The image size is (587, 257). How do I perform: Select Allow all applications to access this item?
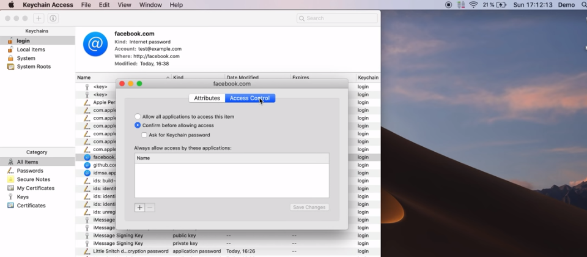click(138, 116)
